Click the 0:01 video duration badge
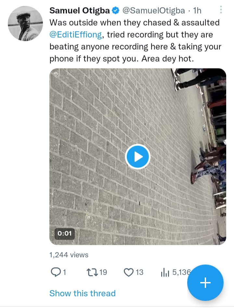This screenshot has width=234, height=308. click(x=64, y=234)
